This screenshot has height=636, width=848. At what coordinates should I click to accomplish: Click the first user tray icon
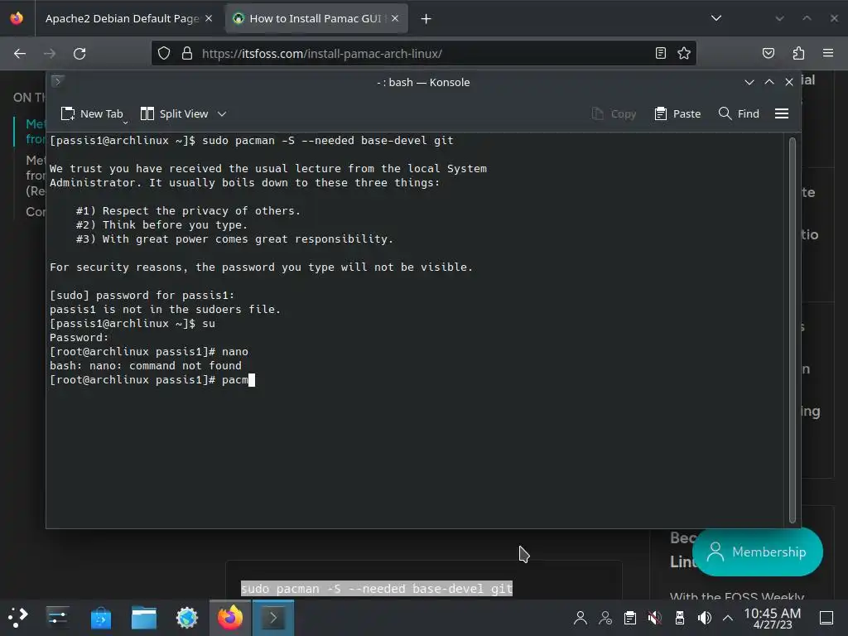pyautogui.click(x=581, y=618)
